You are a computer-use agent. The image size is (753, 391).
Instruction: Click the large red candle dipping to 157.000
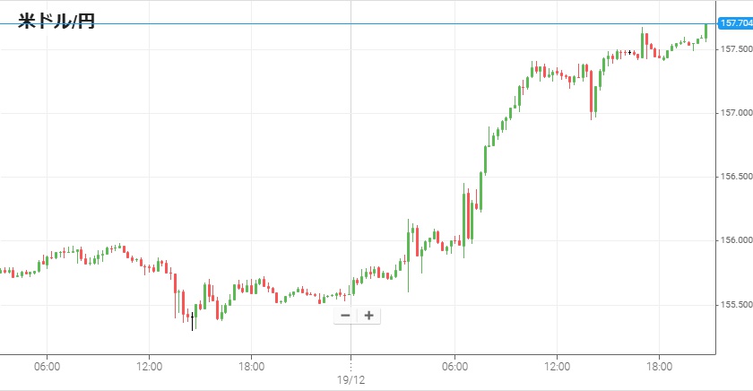click(593, 92)
